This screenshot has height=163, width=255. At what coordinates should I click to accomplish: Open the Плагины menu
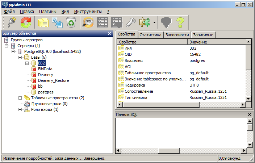click(x=48, y=12)
